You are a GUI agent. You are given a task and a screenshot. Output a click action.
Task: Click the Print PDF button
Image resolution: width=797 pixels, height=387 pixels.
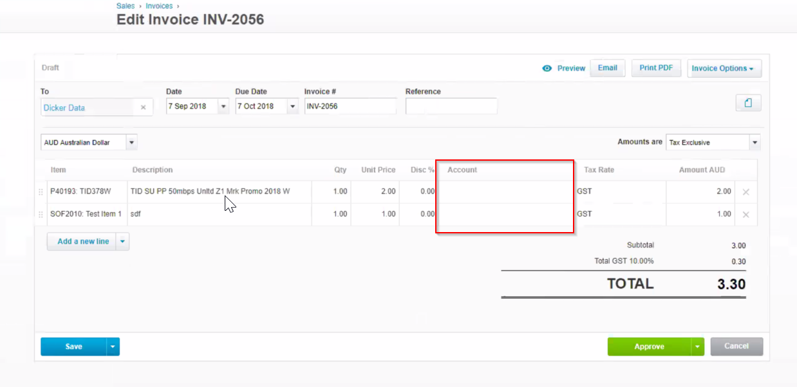[656, 67]
